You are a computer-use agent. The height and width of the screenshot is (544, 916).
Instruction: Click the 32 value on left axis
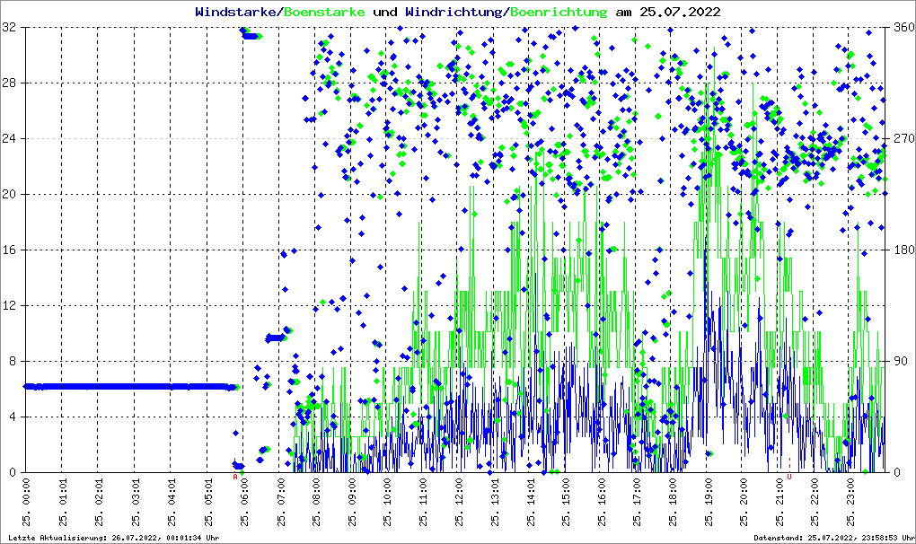12,28
